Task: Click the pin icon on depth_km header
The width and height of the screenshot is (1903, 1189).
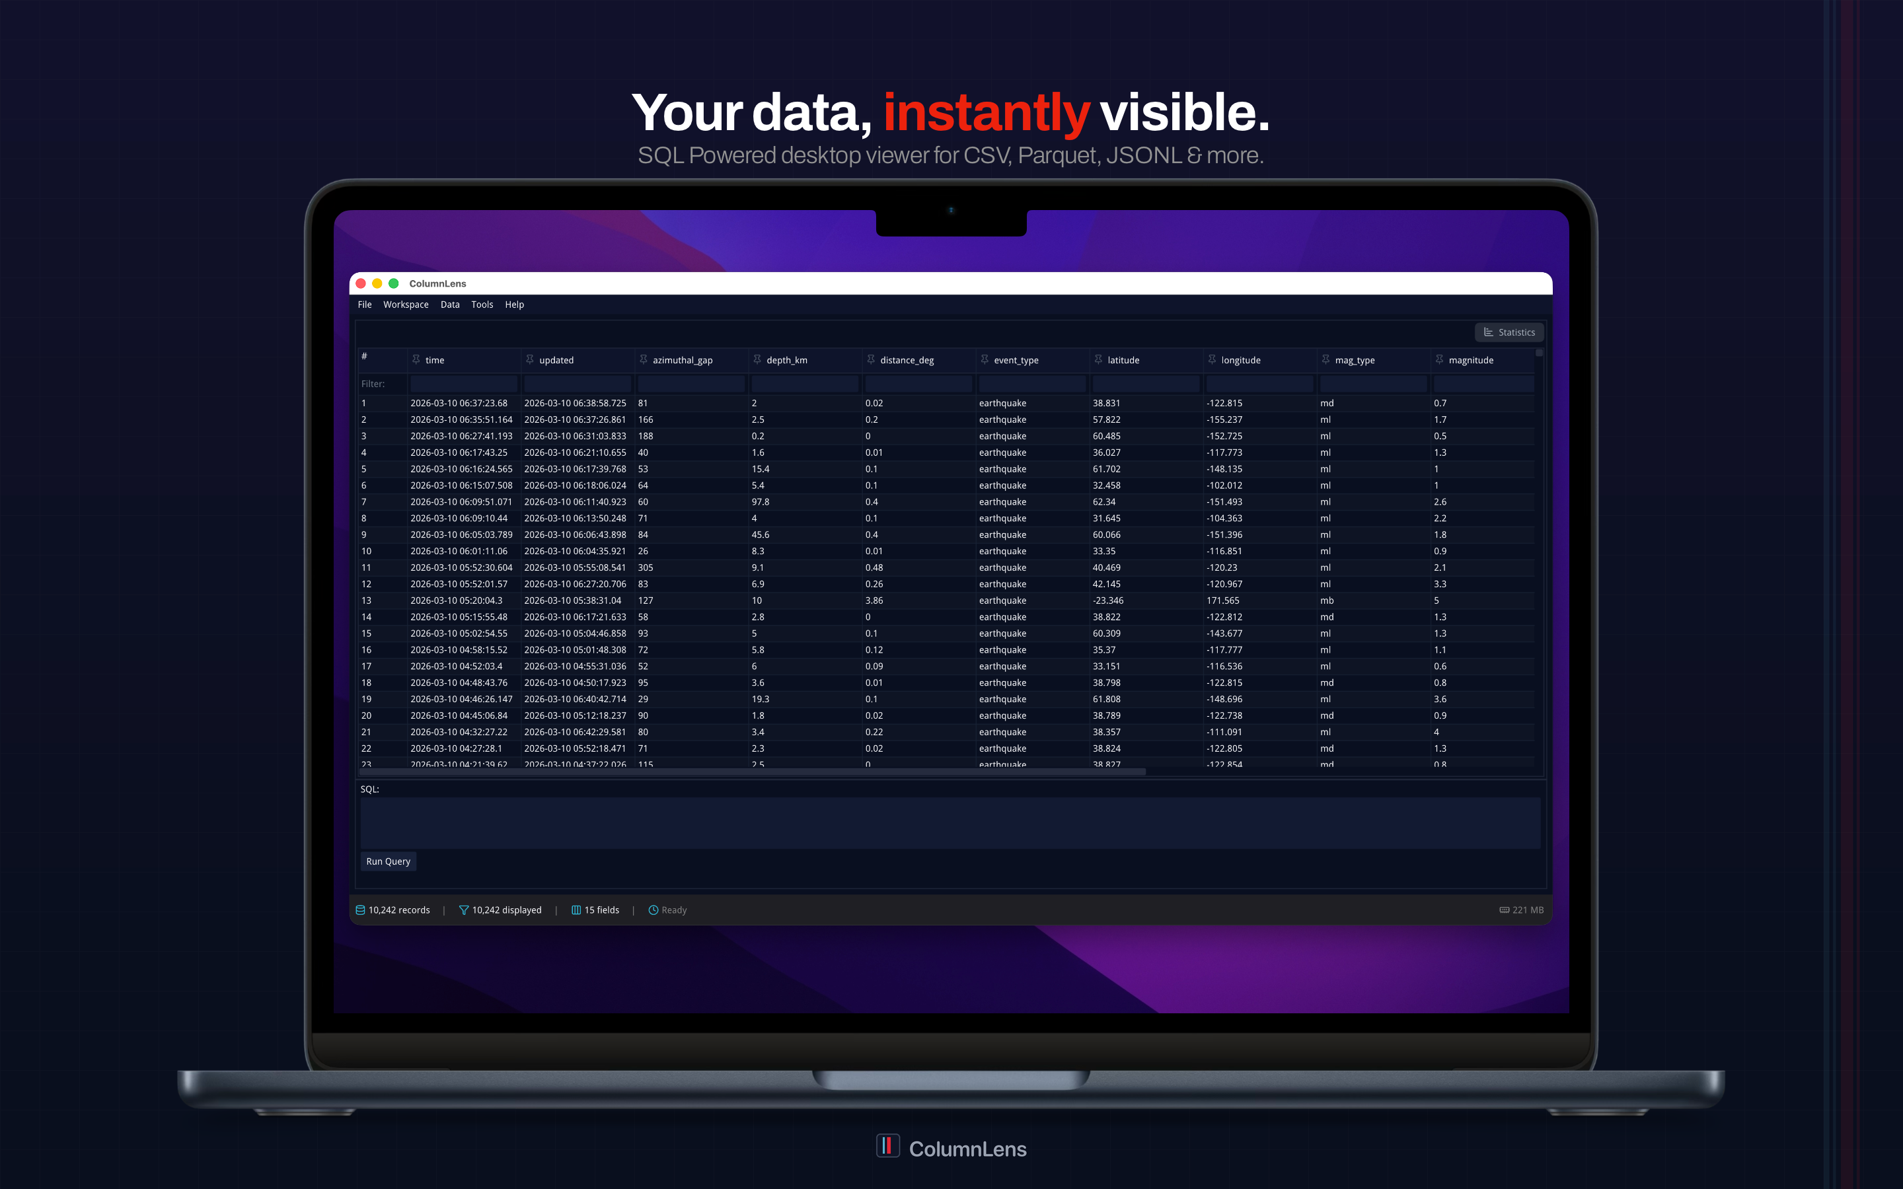Action: click(757, 359)
